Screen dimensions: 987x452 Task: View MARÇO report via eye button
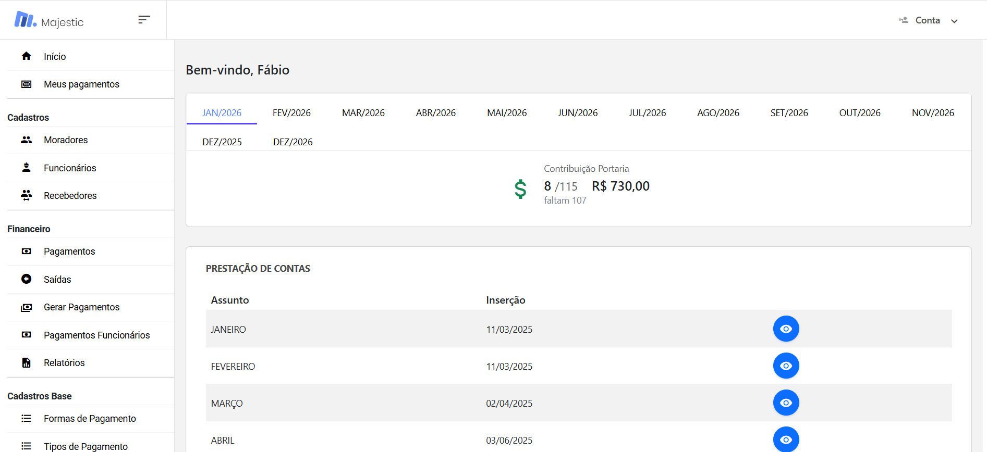[786, 403]
